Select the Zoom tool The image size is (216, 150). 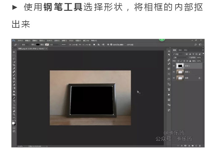(x=14, y=114)
